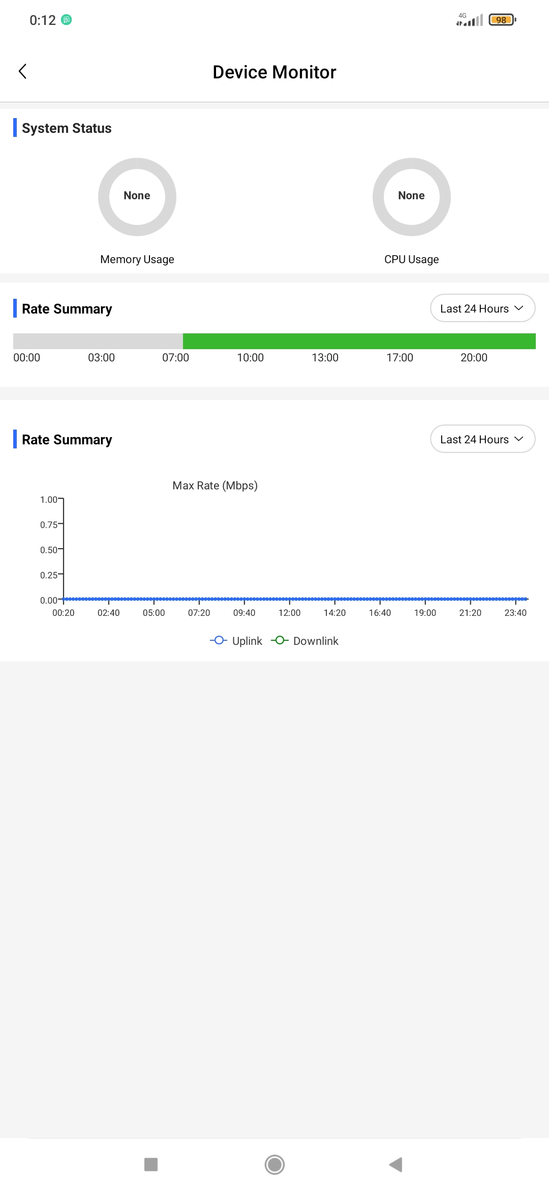Toggle the Downlink legend series
Screen dimensions: 549x1191
click(x=305, y=641)
